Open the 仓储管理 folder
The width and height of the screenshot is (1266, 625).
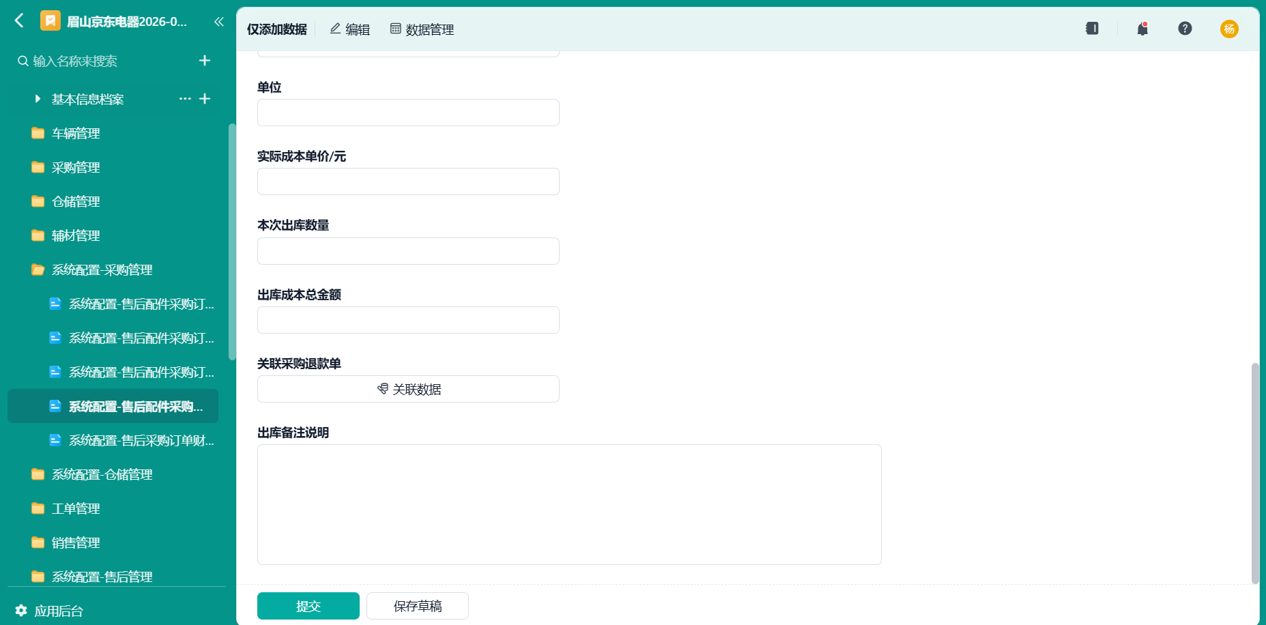pos(113,201)
